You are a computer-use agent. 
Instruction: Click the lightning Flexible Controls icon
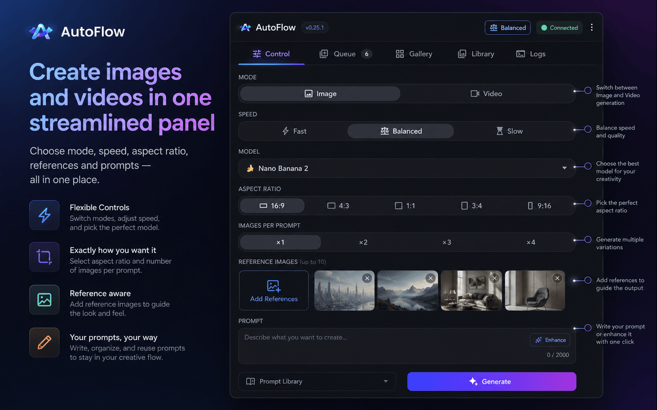click(44, 215)
